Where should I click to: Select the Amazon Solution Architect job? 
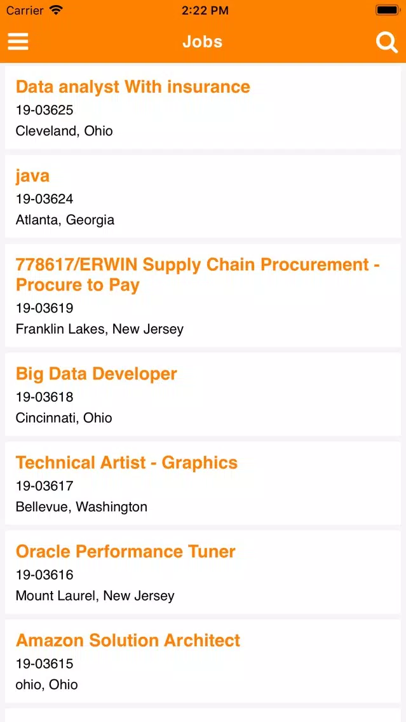point(128,641)
